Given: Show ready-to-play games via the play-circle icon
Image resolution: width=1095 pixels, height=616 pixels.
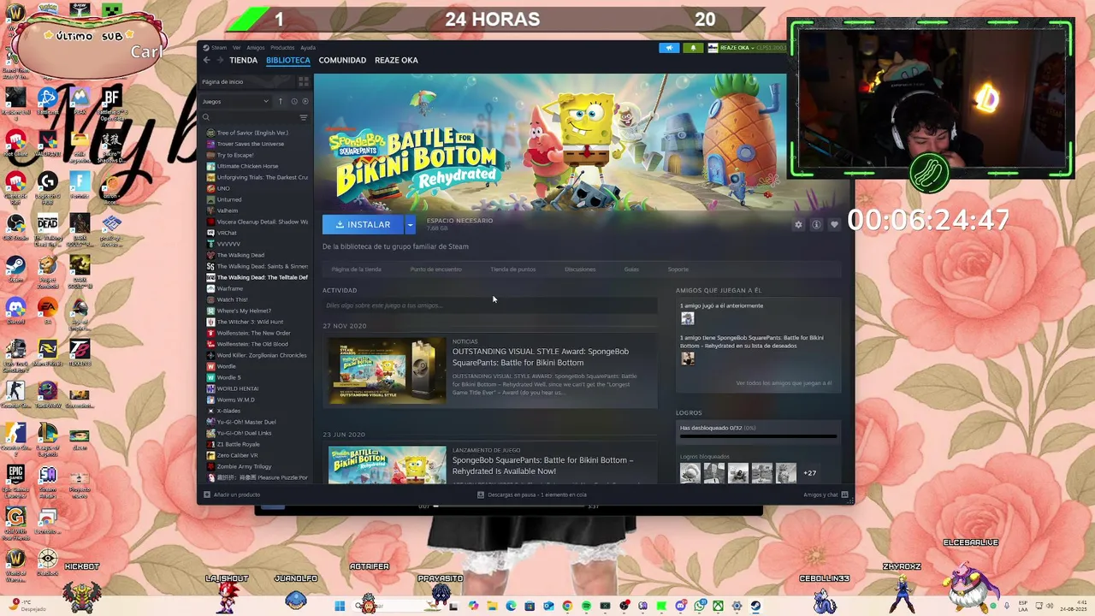Looking at the screenshot, I should click(x=305, y=101).
